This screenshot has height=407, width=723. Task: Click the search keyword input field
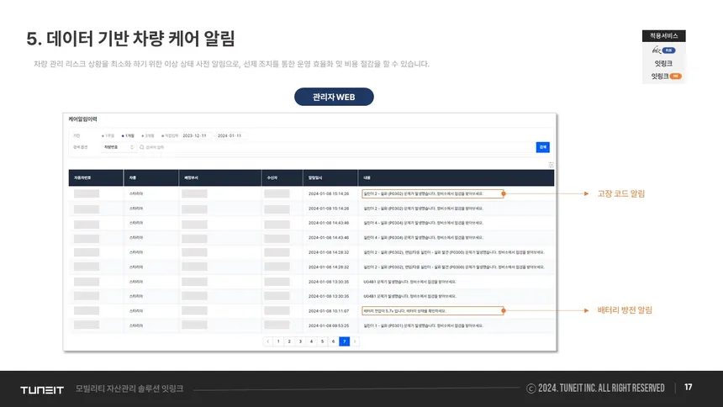pyautogui.click(x=336, y=147)
